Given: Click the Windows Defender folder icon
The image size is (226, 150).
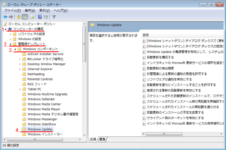Looking at the screenshot, I should click(x=24, y=99).
